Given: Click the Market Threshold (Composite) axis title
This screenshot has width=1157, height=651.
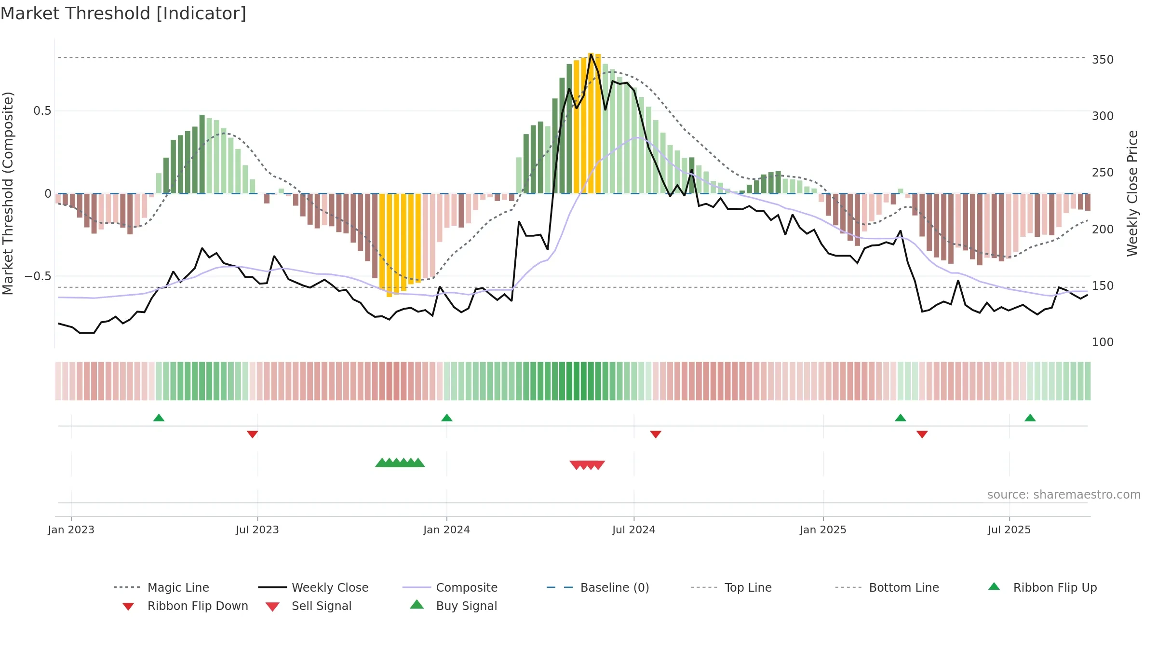Looking at the screenshot, I should 8,193.
